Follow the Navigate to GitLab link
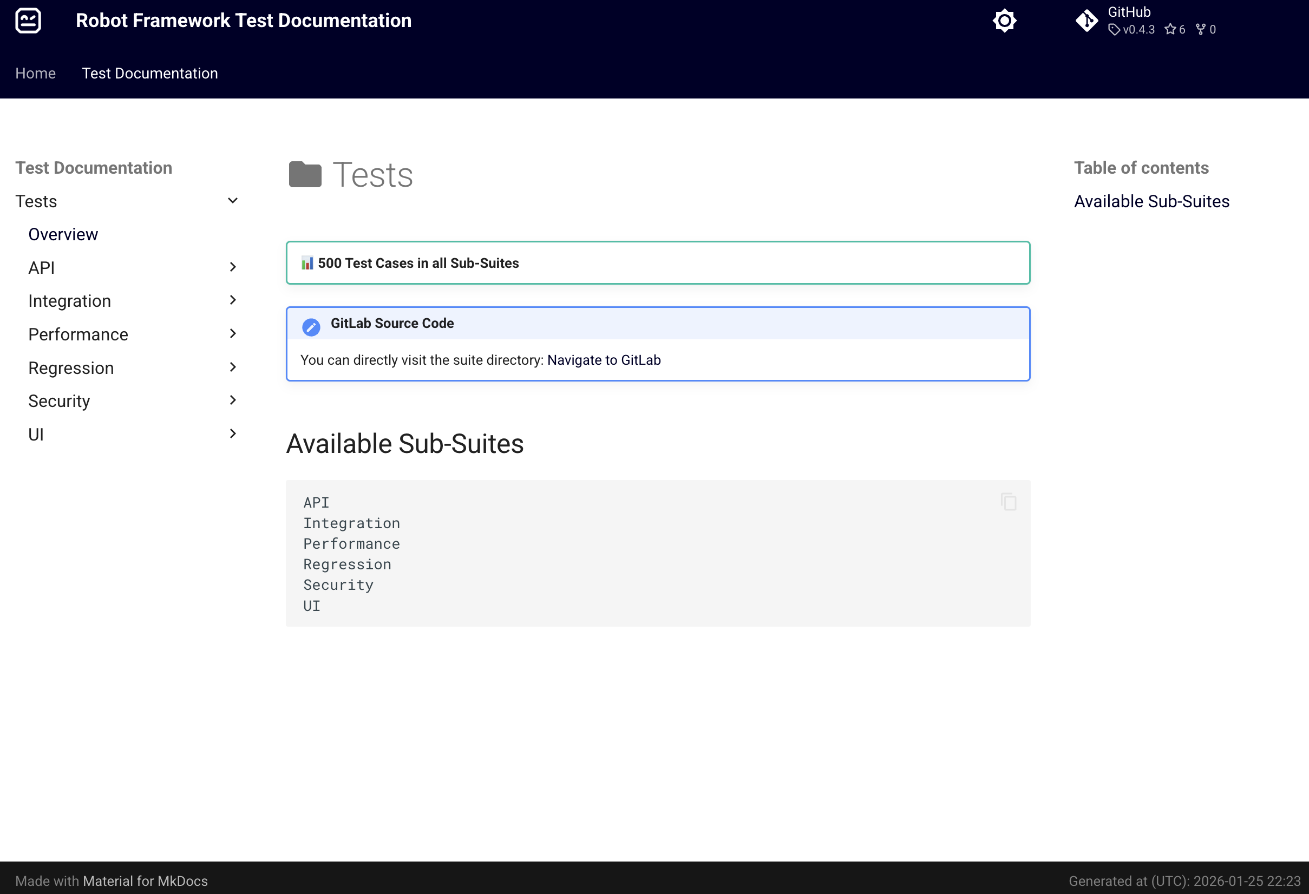Viewport: 1309px width, 894px height. 604,360
